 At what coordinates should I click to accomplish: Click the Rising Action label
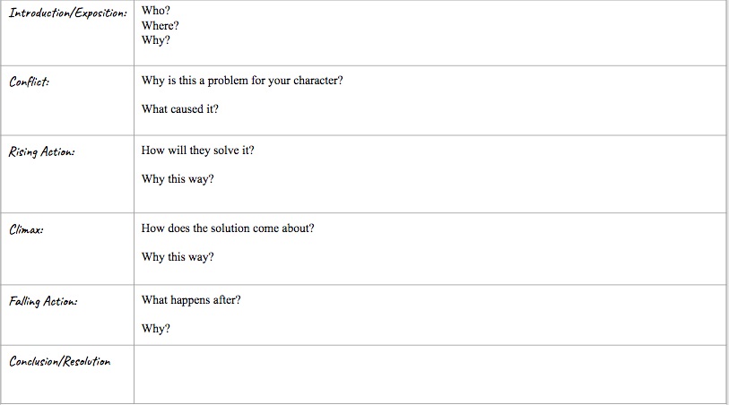pos(41,152)
